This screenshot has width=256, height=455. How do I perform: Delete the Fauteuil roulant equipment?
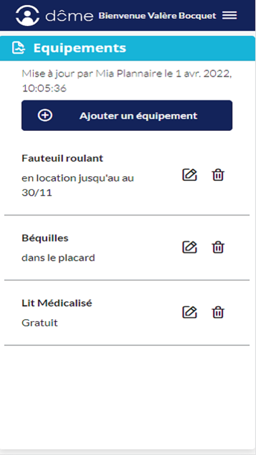point(218,175)
